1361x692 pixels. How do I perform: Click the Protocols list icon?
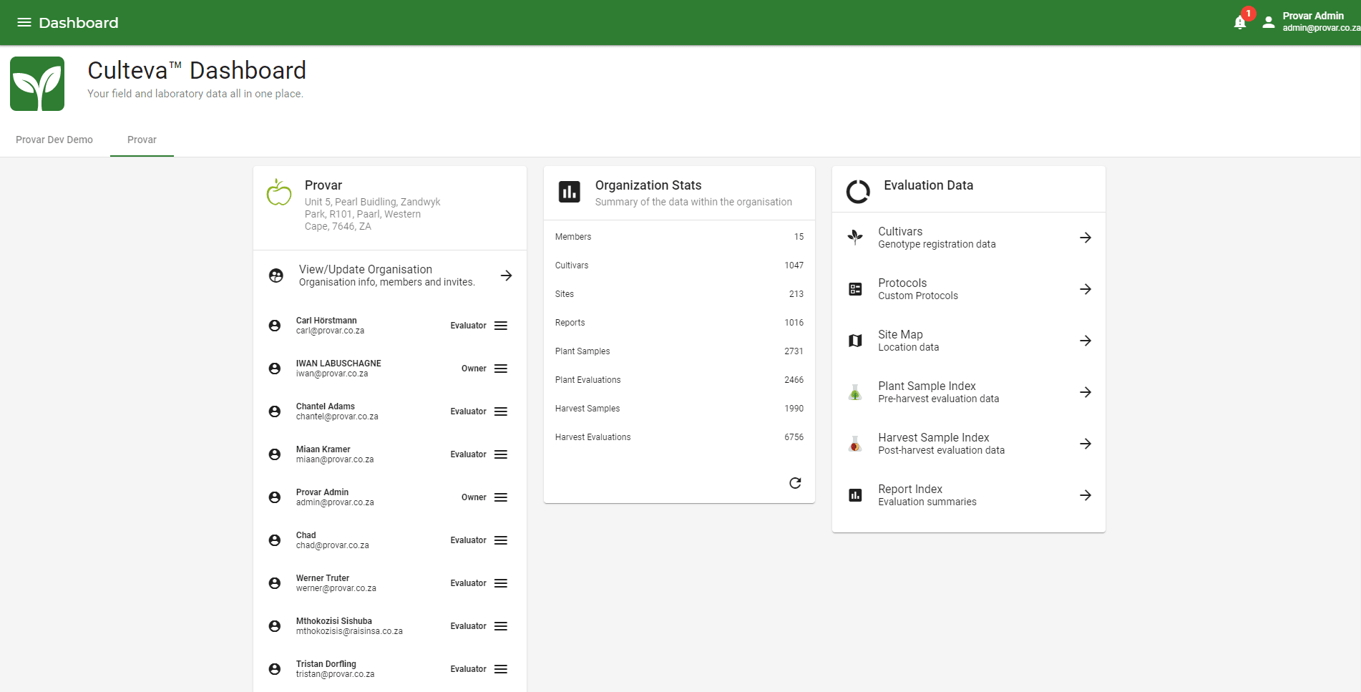point(855,289)
